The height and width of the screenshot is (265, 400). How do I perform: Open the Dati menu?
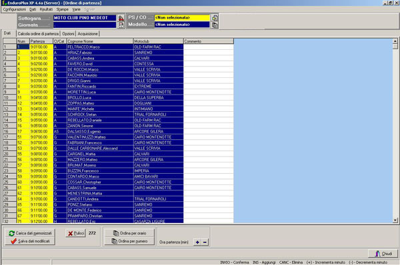(33, 9)
